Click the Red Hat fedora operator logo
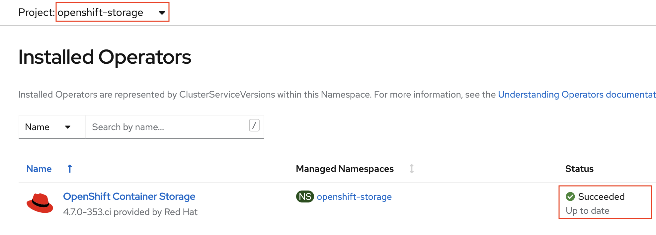This screenshot has width=656, height=235. (40, 203)
